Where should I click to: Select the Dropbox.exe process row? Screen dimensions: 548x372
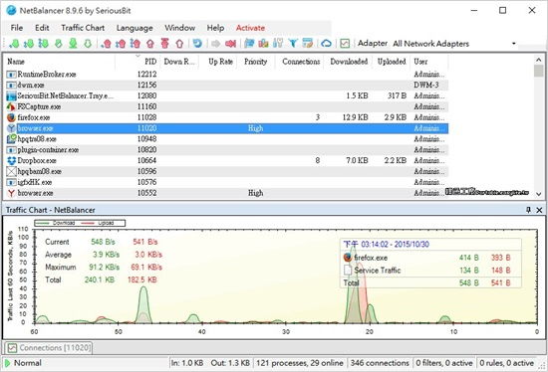226,161
